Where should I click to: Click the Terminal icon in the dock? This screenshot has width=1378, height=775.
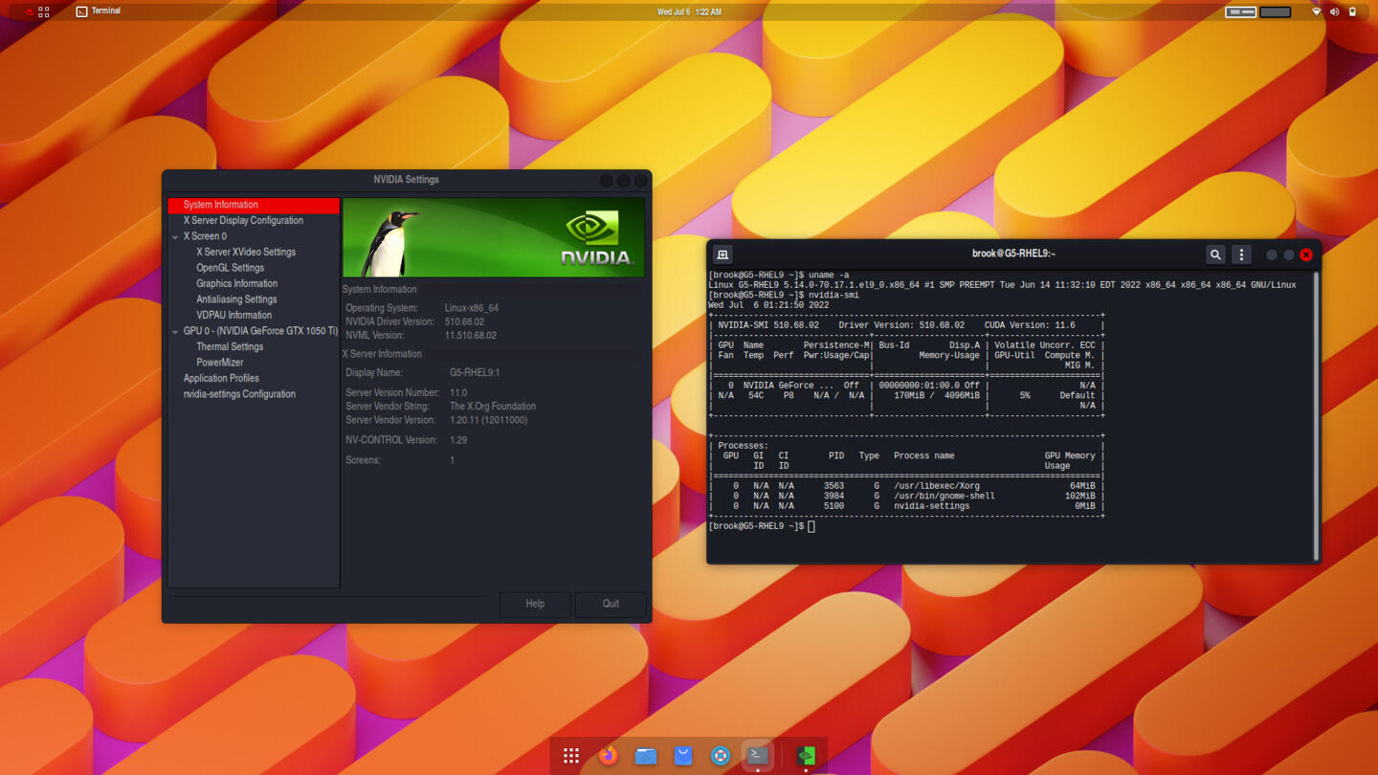click(x=758, y=756)
